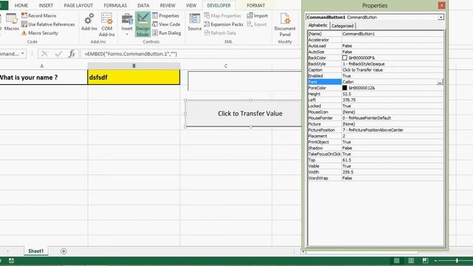Screen dimensions: 473x266
Task: Expand the Name Box dropdown
Action: point(23,54)
